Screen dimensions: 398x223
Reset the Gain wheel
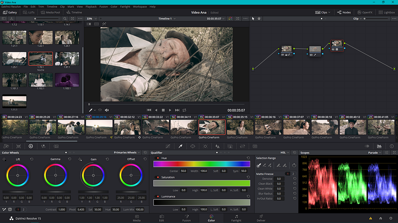coord(107,159)
